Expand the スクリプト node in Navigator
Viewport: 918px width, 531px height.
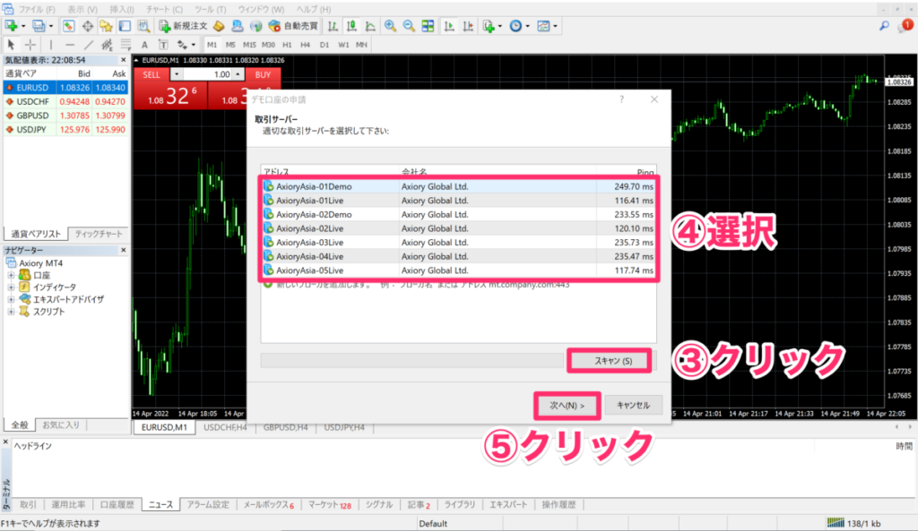11,312
